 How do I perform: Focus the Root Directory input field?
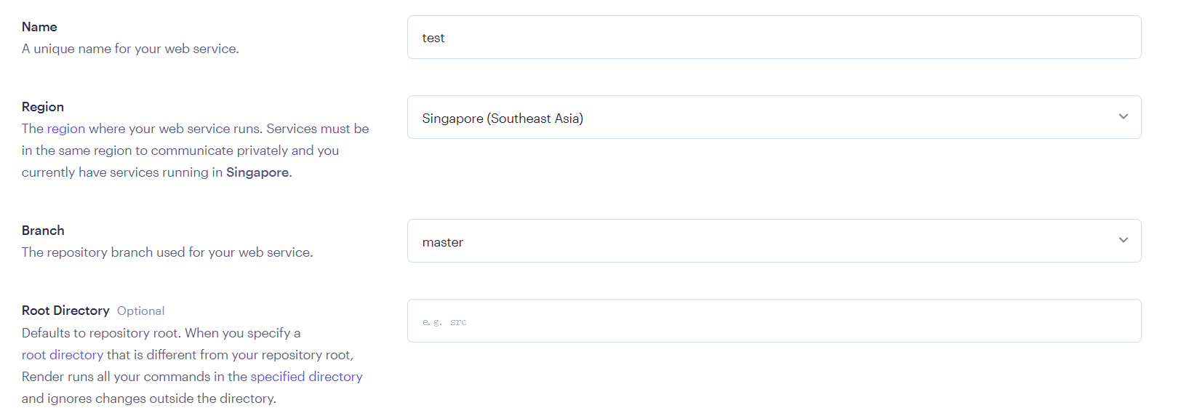tap(774, 321)
